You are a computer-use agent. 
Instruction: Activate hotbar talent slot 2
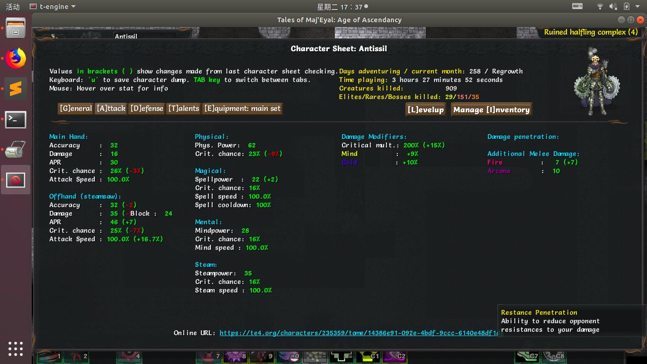point(77,356)
